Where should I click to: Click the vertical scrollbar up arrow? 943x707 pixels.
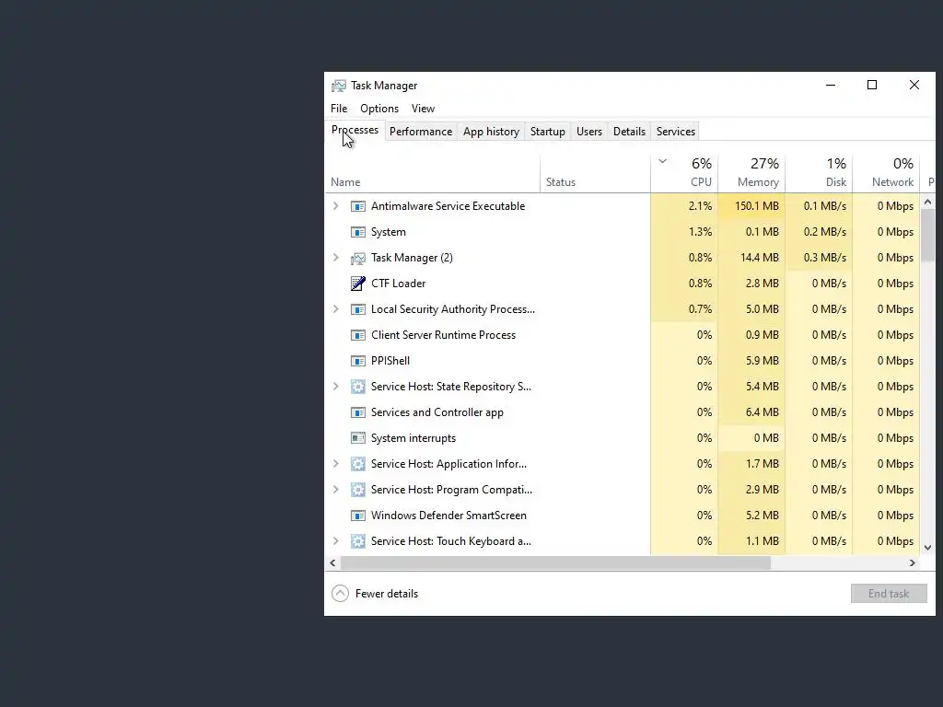[x=927, y=202]
